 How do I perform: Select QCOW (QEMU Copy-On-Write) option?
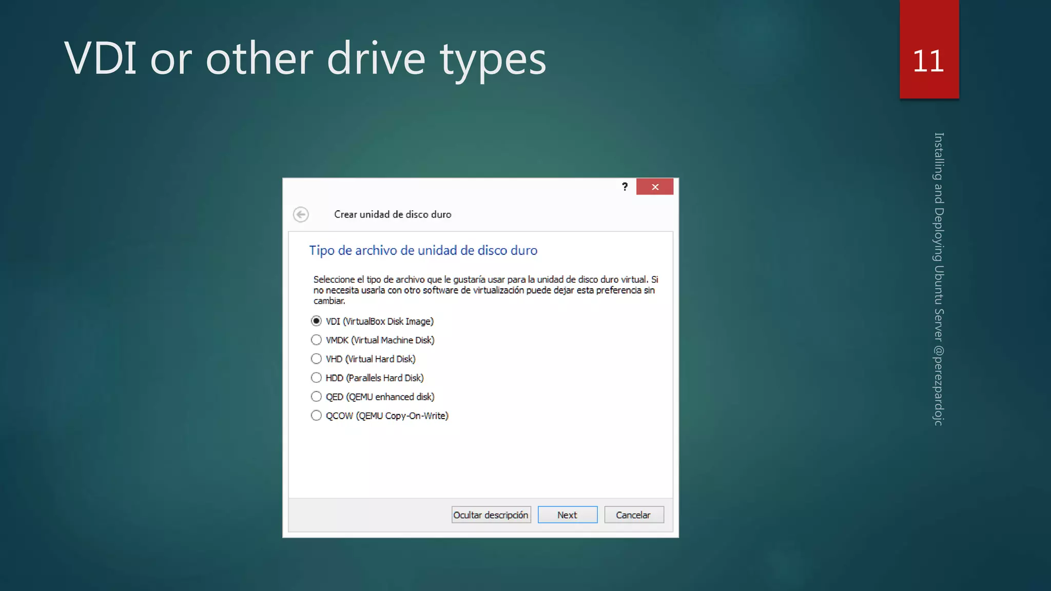coord(316,416)
